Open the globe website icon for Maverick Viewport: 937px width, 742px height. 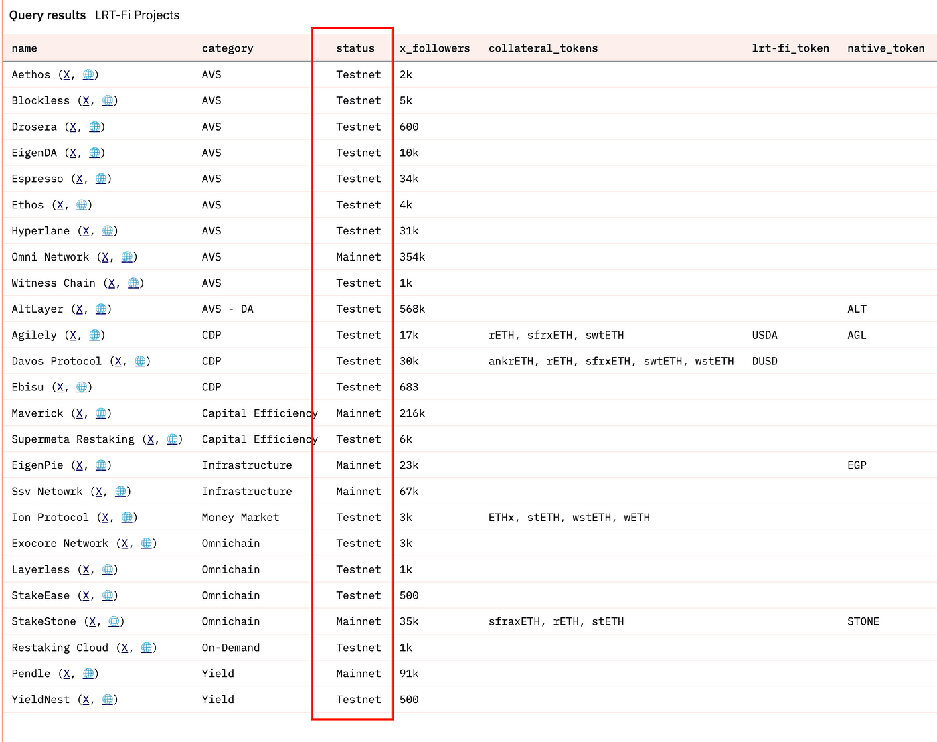pos(101,413)
